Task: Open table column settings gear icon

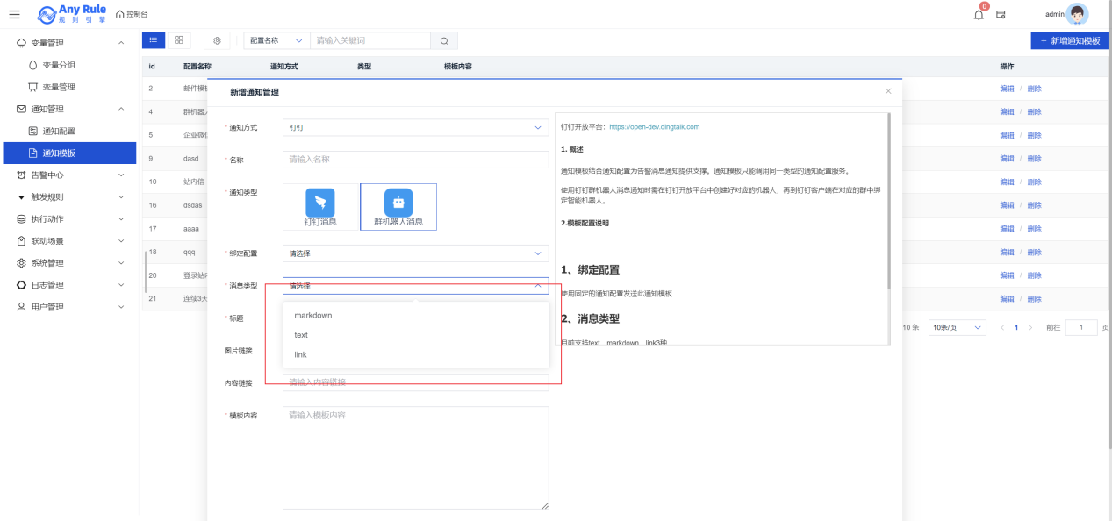Action: 217,40
